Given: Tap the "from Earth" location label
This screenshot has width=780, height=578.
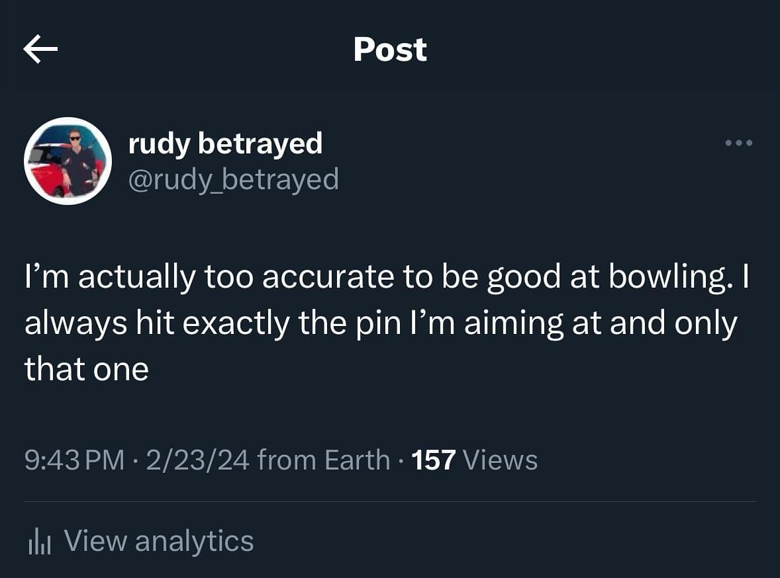Looking at the screenshot, I should [323, 460].
